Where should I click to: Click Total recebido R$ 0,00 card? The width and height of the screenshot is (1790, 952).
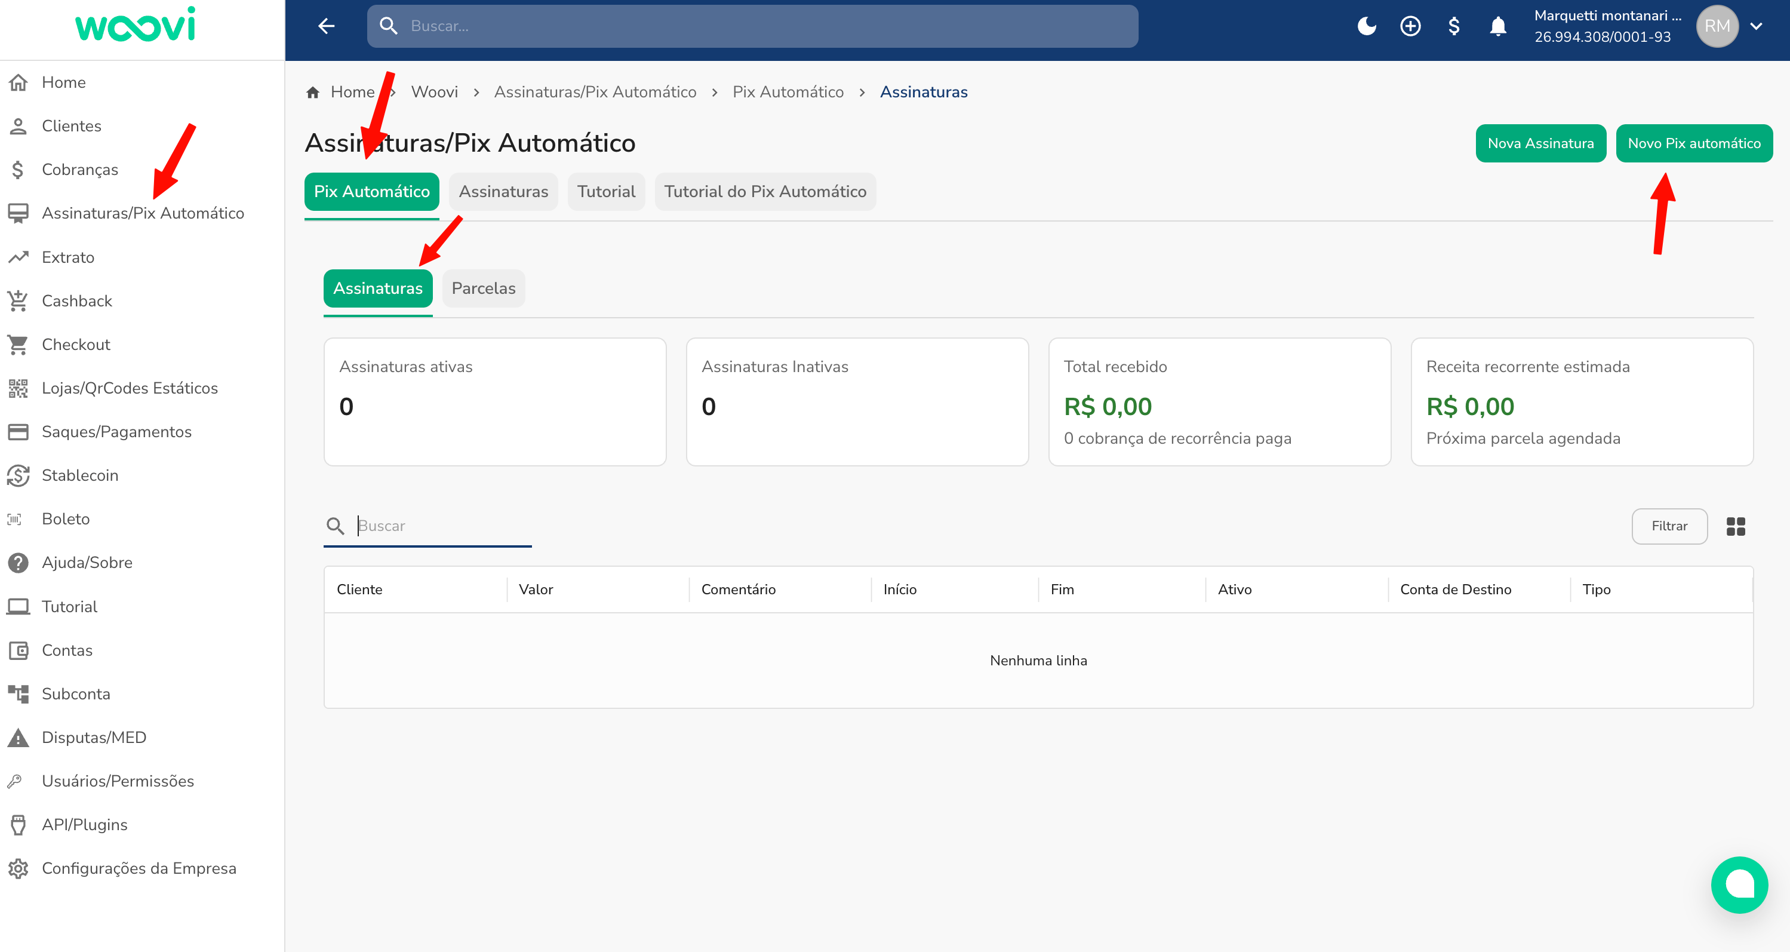[x=1220, y=402]
